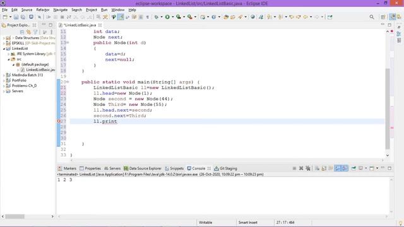Open the toolbar Search magnifier icon

(x=372, y=17)
